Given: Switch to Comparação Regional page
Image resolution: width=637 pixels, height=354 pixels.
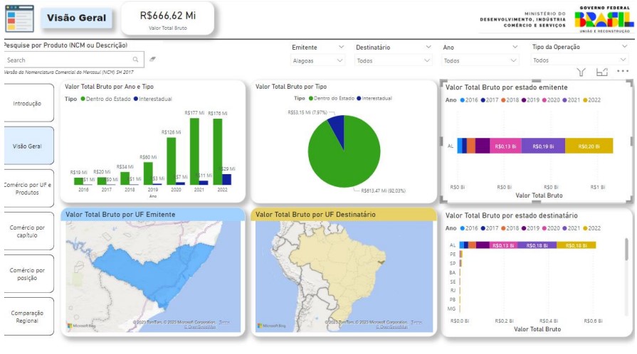Looking at the screenshot, I should click(x=28, y=317).
